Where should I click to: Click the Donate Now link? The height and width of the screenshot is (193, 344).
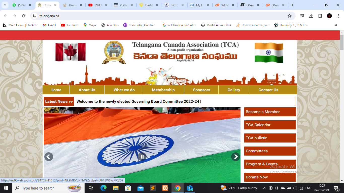[270, 177]
